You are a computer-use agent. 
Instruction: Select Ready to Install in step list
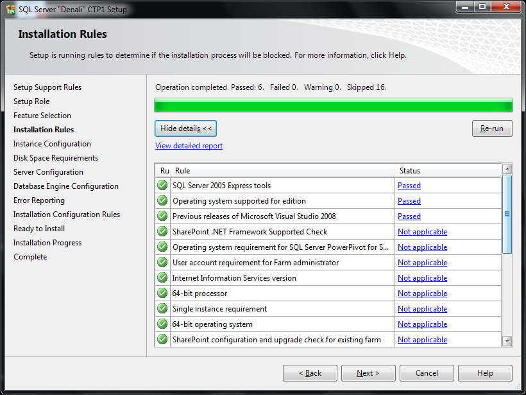(x=39, y=229)
